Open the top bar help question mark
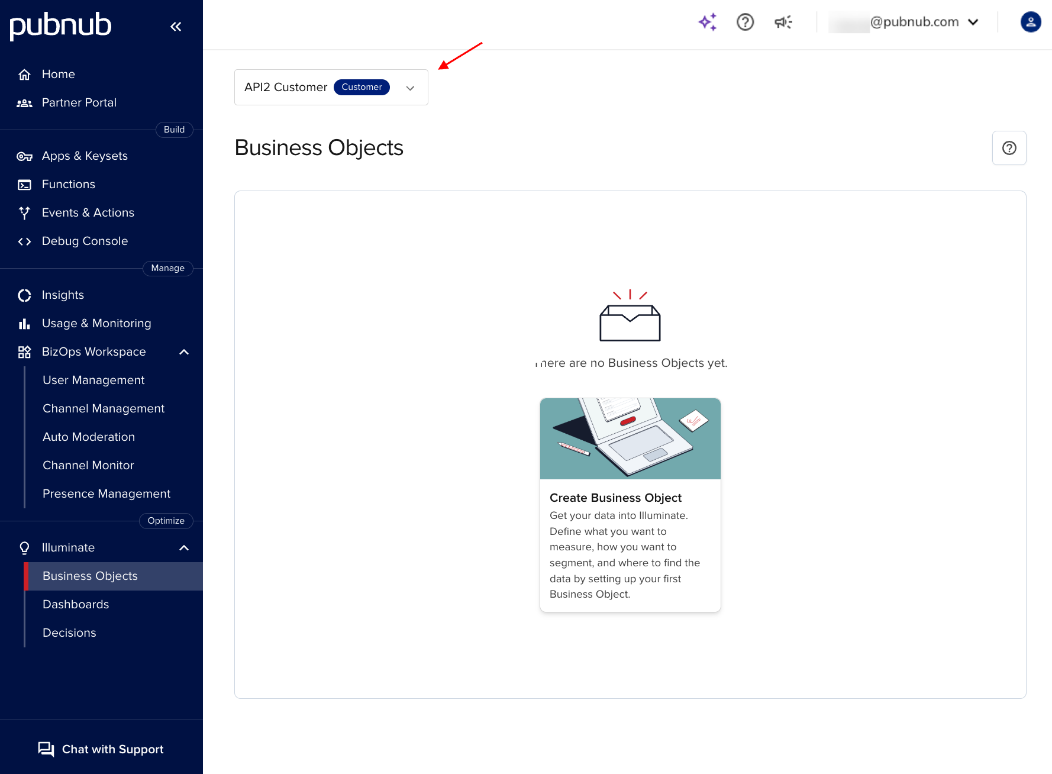The height and width of the screenshot is (774, 1052). 745,22
